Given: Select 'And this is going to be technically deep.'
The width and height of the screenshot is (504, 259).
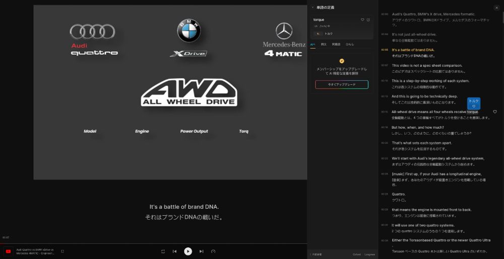Looking at the screenshot, I should click(x=424, y=96).
